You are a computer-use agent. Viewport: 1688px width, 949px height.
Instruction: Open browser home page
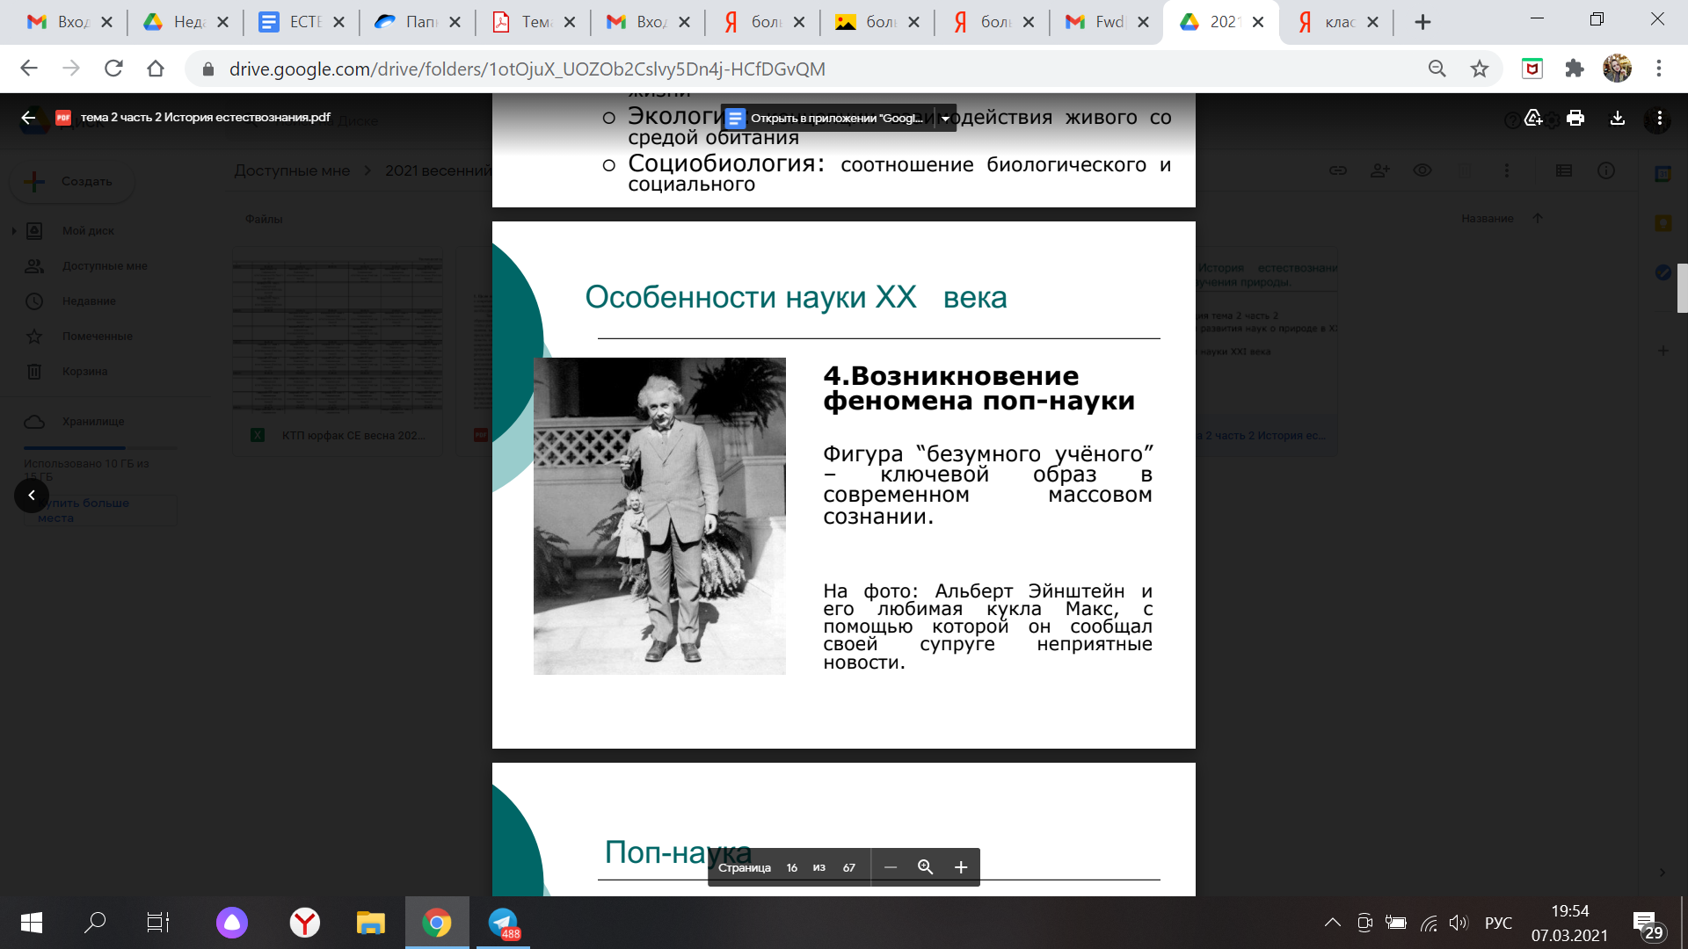[156, 69]
